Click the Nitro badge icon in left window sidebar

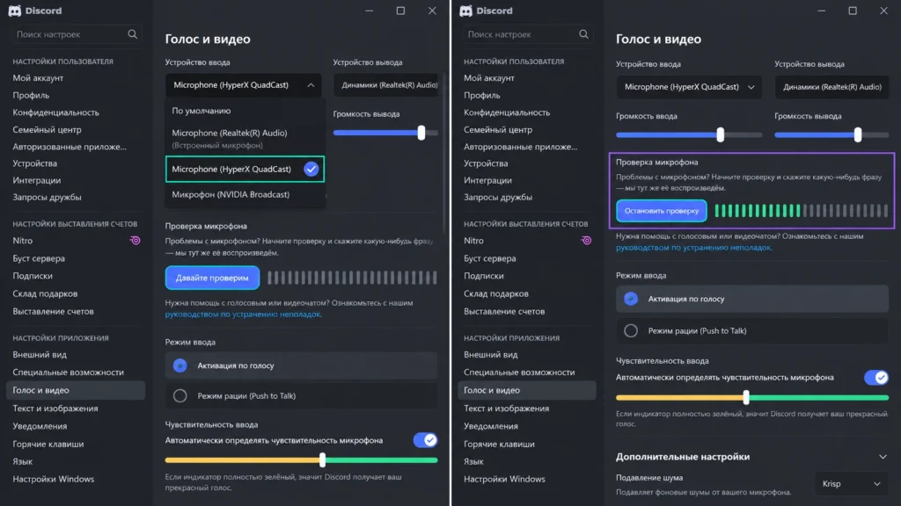(x=135, y=241)
